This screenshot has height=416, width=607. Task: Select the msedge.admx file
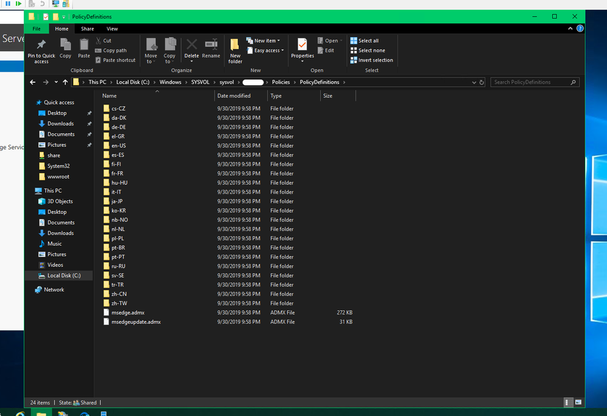coord(124,313)
